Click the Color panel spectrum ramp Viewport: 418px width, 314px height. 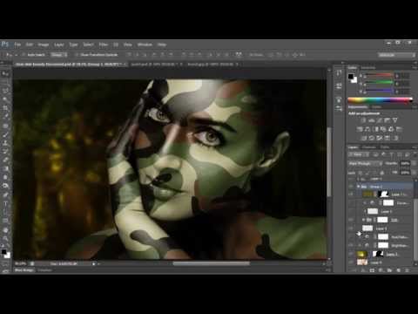381,100
